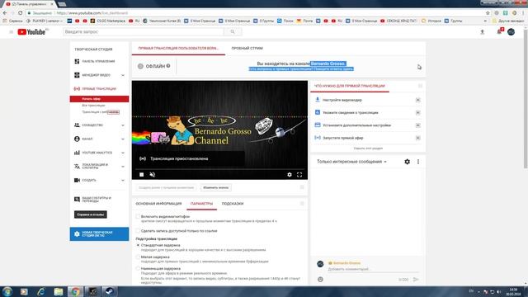The height and width of the screenshot is (297, 528).
Task: Open the hamburger guide menu
Action: 11,32
